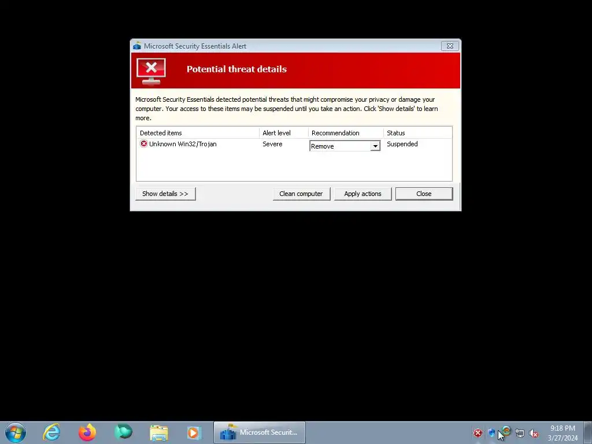Click the muted volume tray icon
592x444 pixels.
click(x=534, y=434)
